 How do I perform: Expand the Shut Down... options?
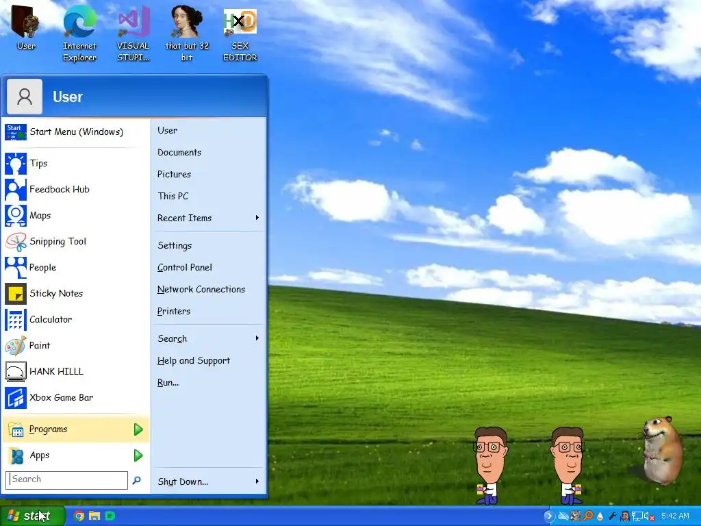208,481
